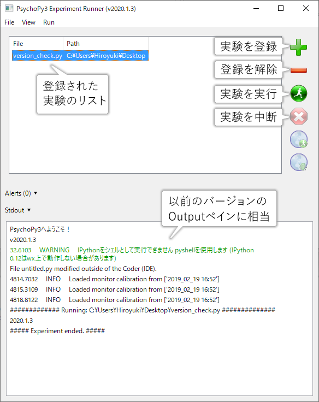
Task: Click the PsychoPy window title icon
Action: click(9, 8)
